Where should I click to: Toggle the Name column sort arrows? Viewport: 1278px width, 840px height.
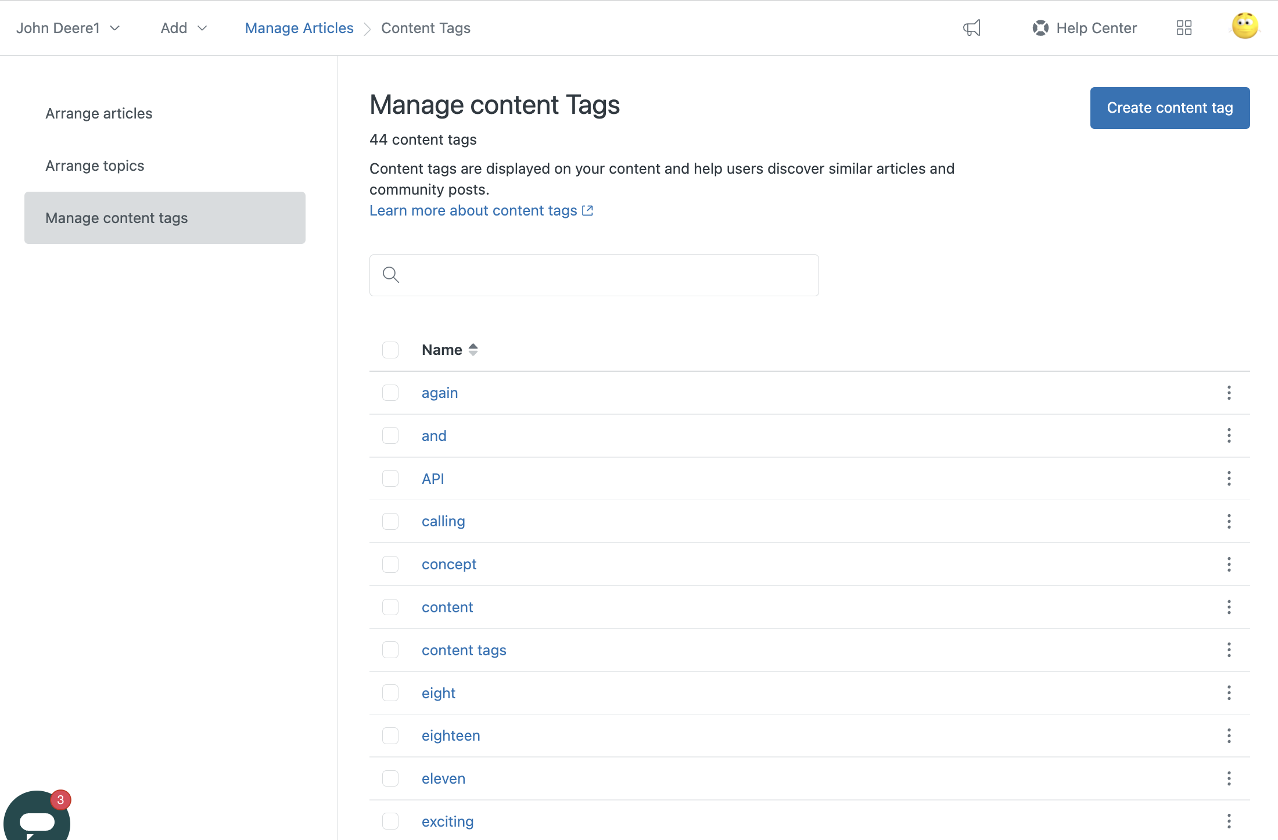pos(472,349)
